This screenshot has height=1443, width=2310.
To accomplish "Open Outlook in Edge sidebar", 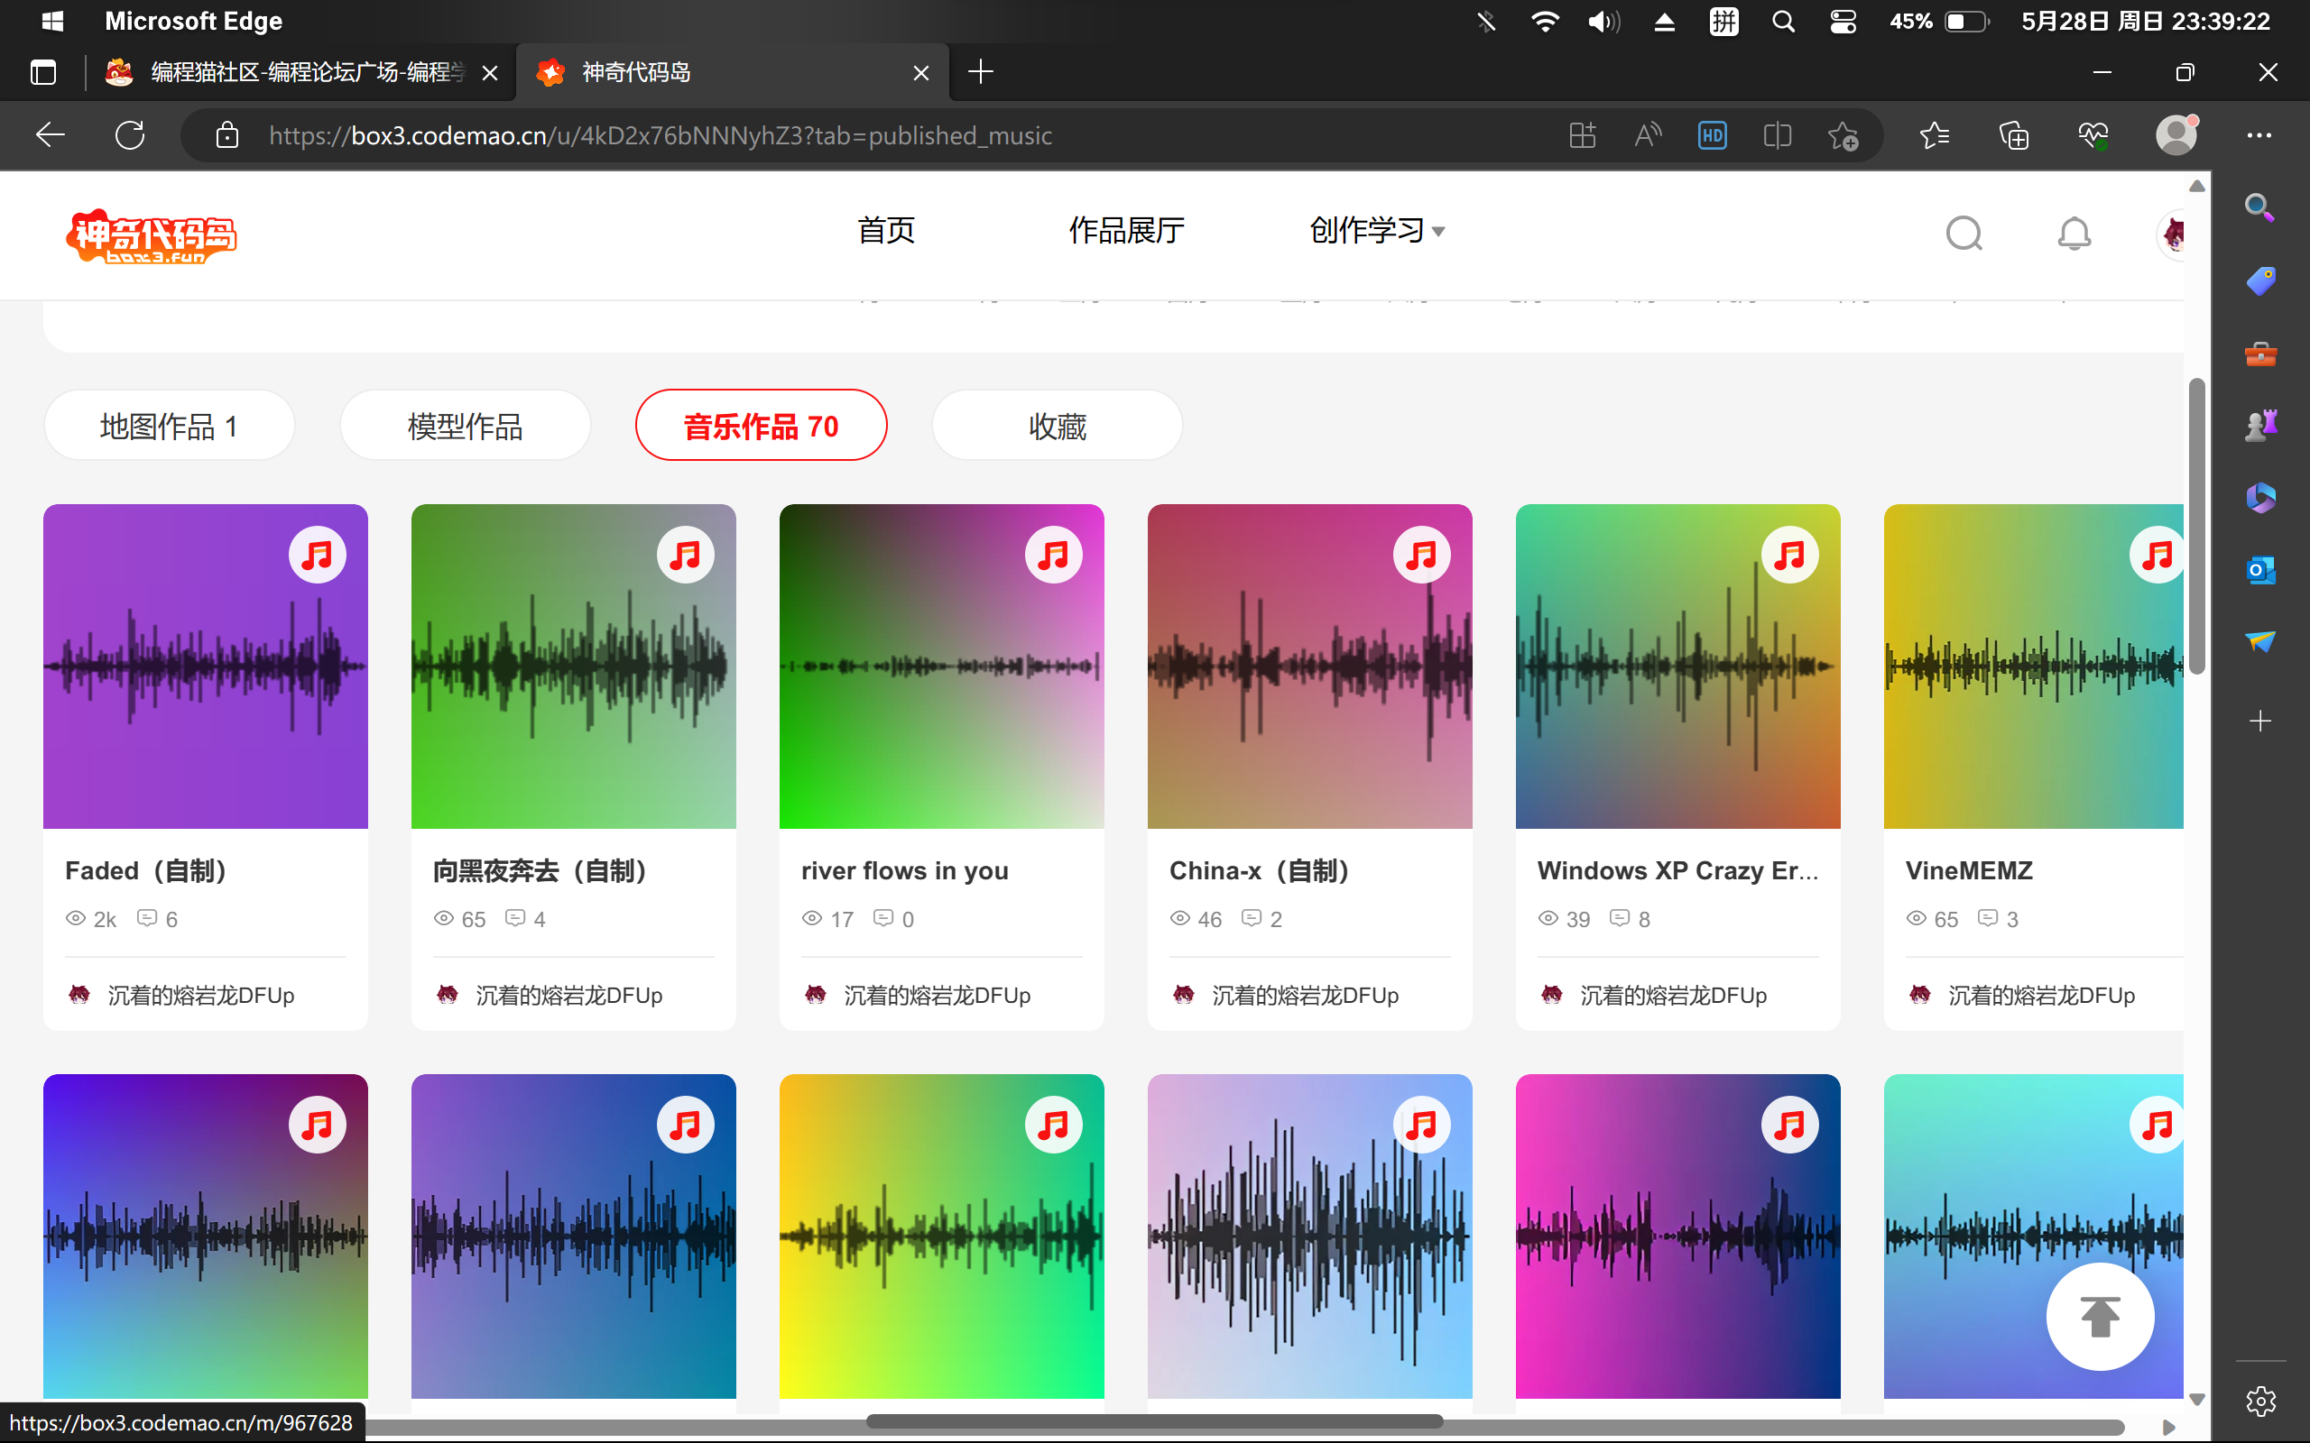I will pyautogui.click(x=2259, y=570).
